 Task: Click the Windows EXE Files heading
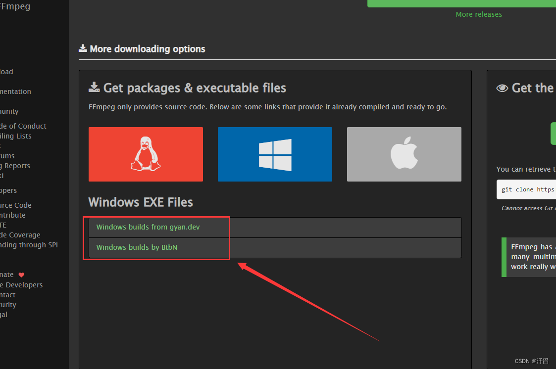point(141,202)
